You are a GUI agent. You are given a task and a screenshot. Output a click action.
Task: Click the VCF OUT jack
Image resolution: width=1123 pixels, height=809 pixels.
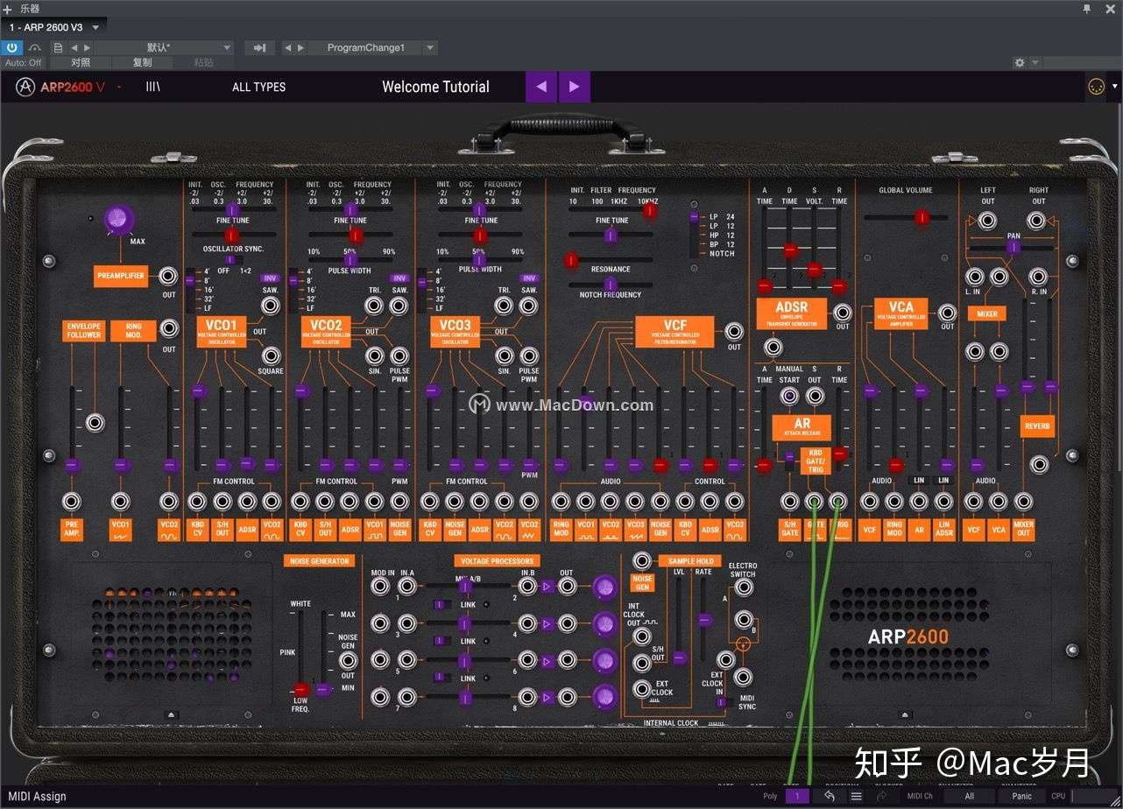pyautogui.click(x=734, y=331)
